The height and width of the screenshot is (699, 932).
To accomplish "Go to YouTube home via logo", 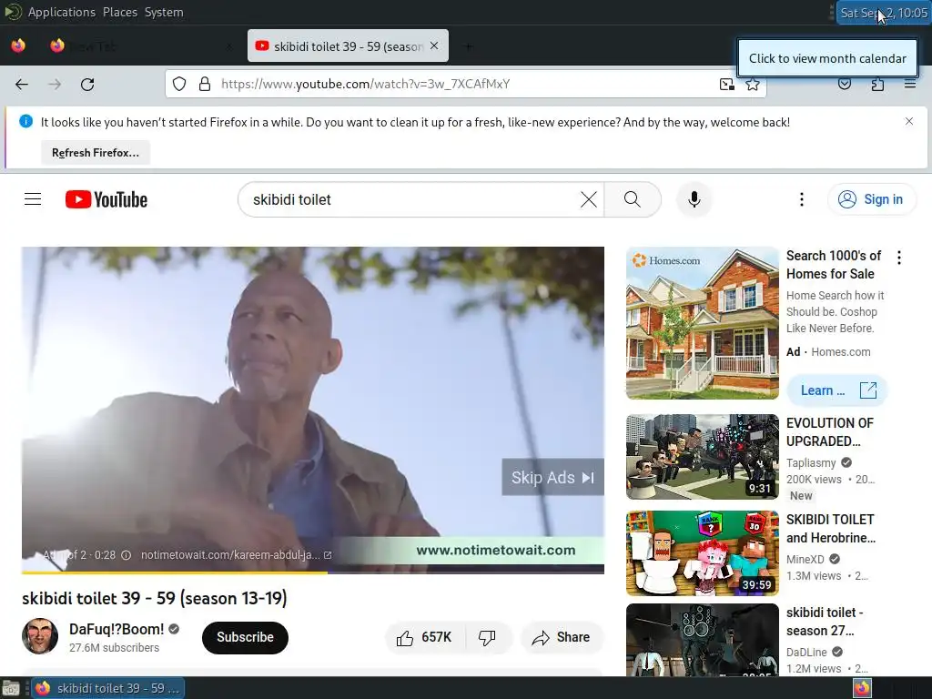I will tap(106, 199).
